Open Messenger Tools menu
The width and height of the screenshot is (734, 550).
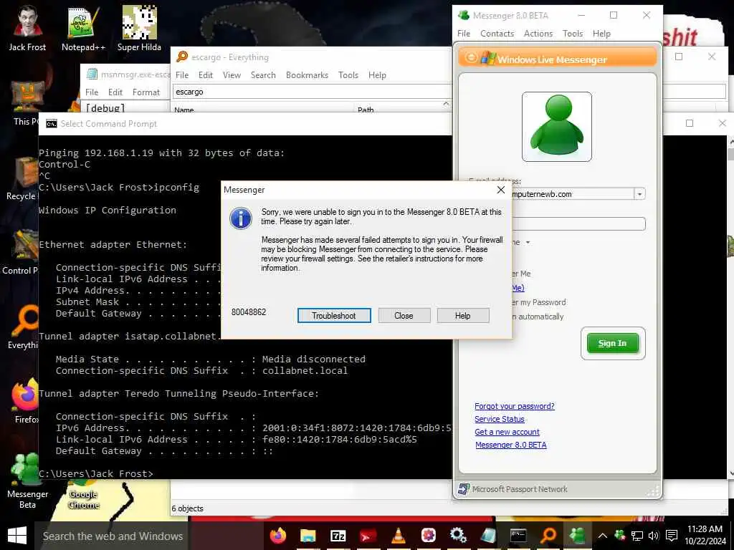tap(573, 34)
